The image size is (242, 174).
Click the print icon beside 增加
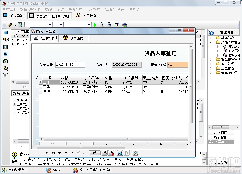click(105, 153)
